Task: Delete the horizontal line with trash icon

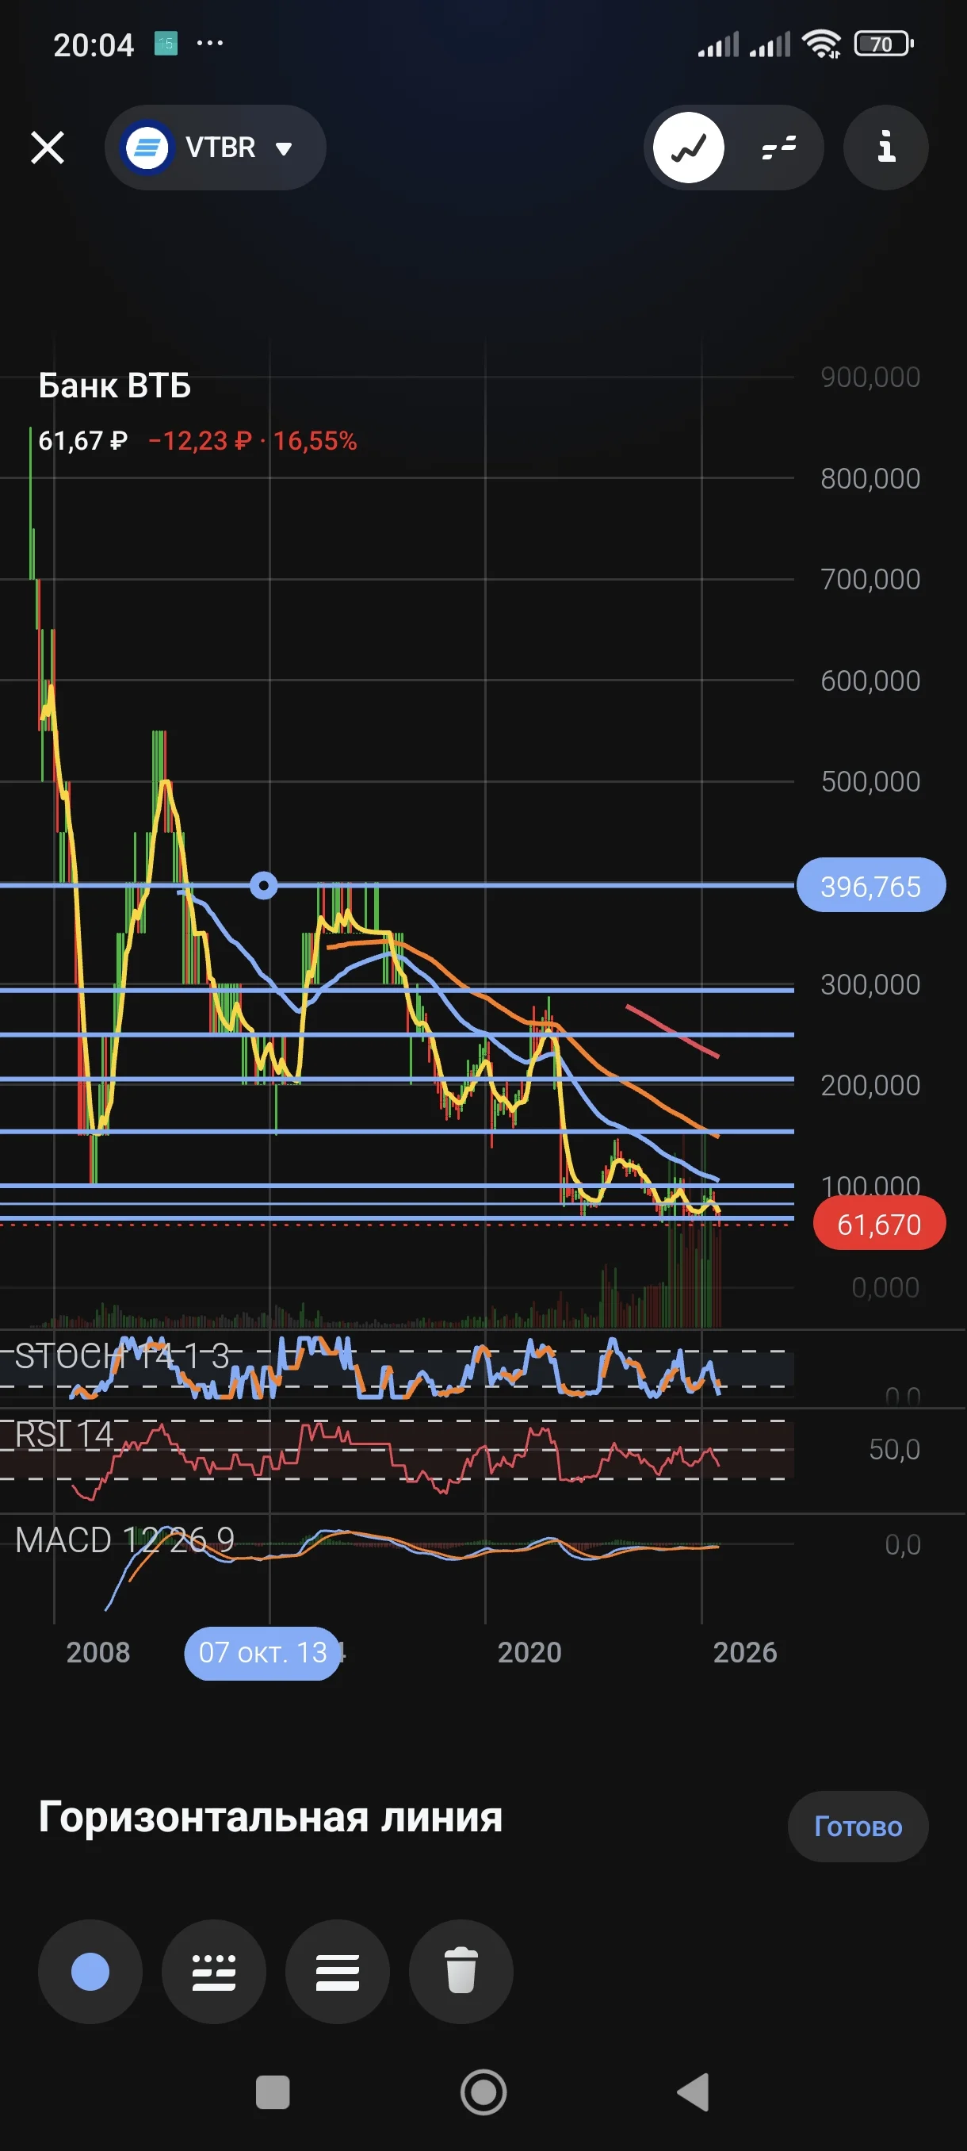Action: pos(461,1972)
